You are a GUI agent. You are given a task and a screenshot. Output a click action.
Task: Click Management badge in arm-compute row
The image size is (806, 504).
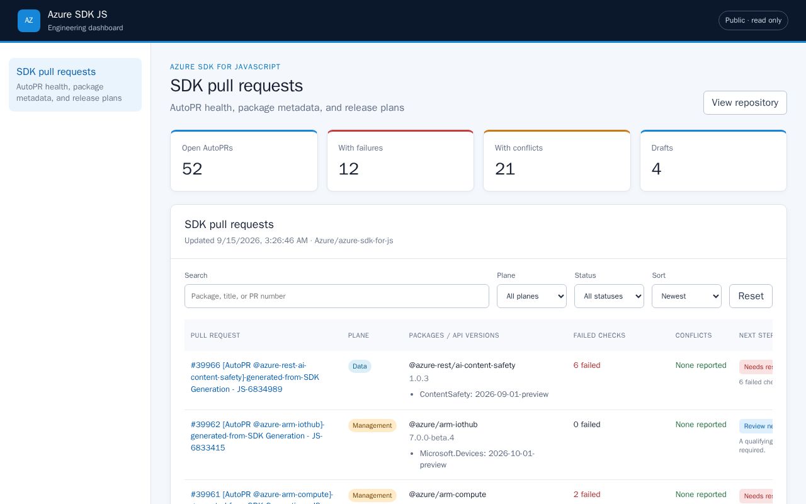tap(372, 496)
